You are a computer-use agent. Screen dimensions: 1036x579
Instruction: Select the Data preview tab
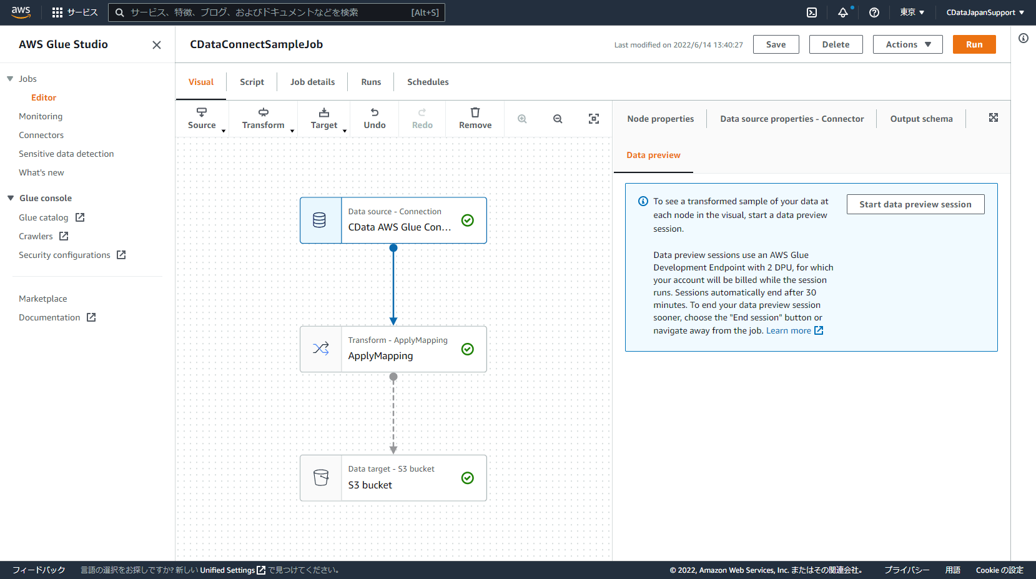point(653,155)
